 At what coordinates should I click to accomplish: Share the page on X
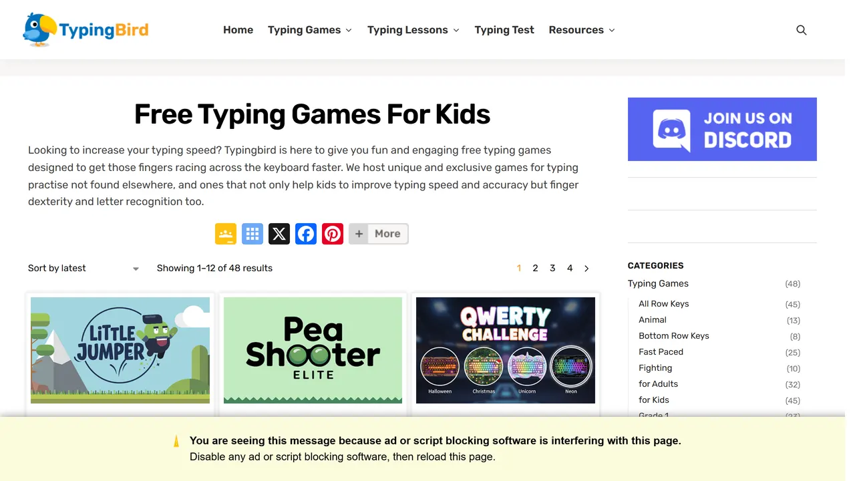point(279,234)
